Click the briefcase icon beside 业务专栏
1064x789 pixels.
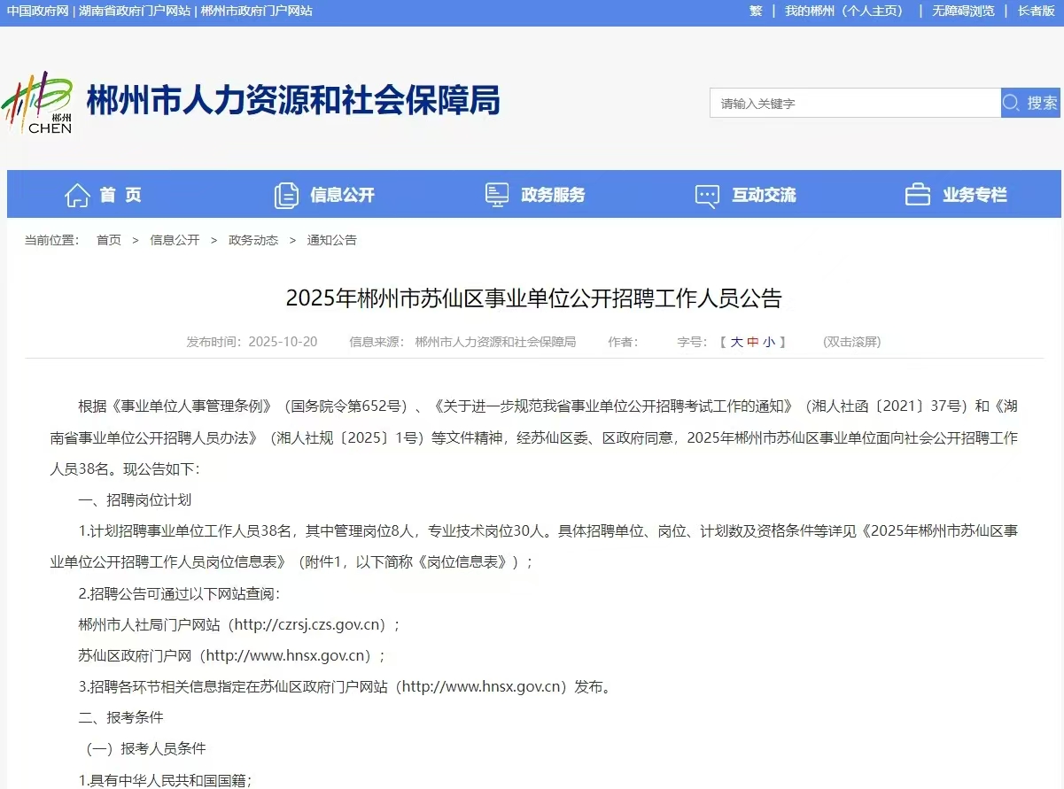916,194
